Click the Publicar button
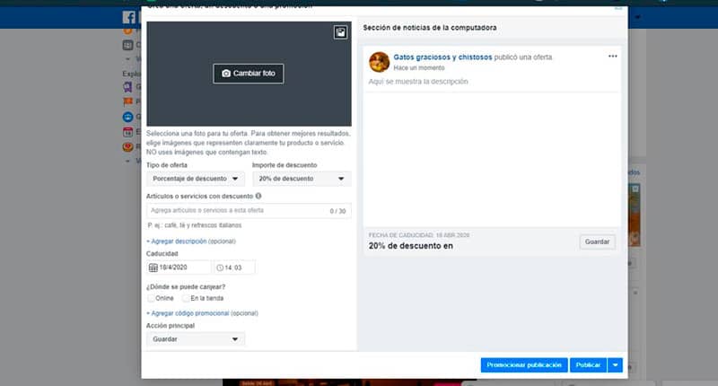718x386 pixels. click(588, 365)
